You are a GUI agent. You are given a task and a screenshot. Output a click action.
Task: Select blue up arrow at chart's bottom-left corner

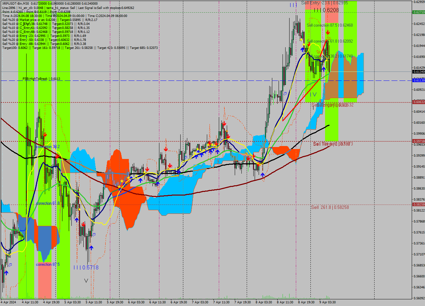[x=6, y=273]
